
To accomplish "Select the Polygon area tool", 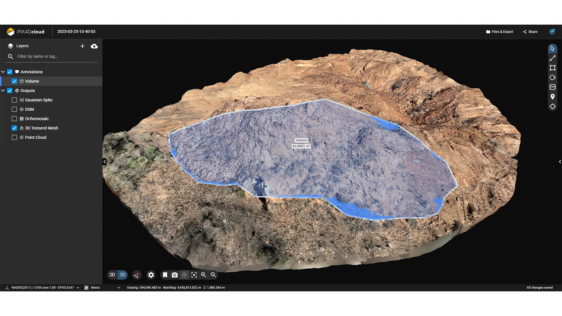I will pyautogui.click(x=553, y=68).
